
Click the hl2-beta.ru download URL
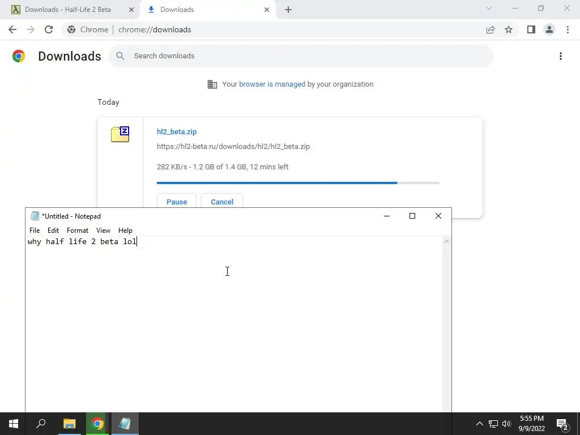pos(233,147)
